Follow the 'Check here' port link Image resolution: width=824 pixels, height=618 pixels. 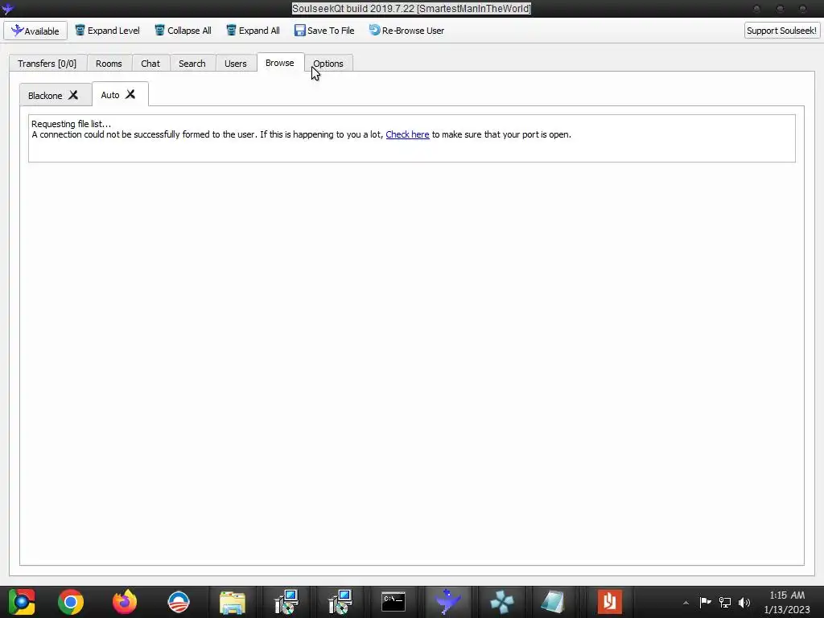407,134
